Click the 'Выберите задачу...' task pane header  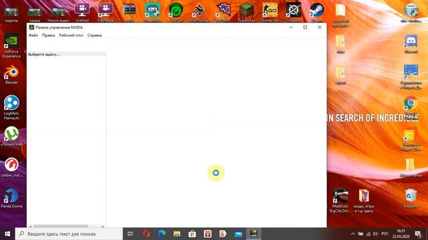coord(67,54)
